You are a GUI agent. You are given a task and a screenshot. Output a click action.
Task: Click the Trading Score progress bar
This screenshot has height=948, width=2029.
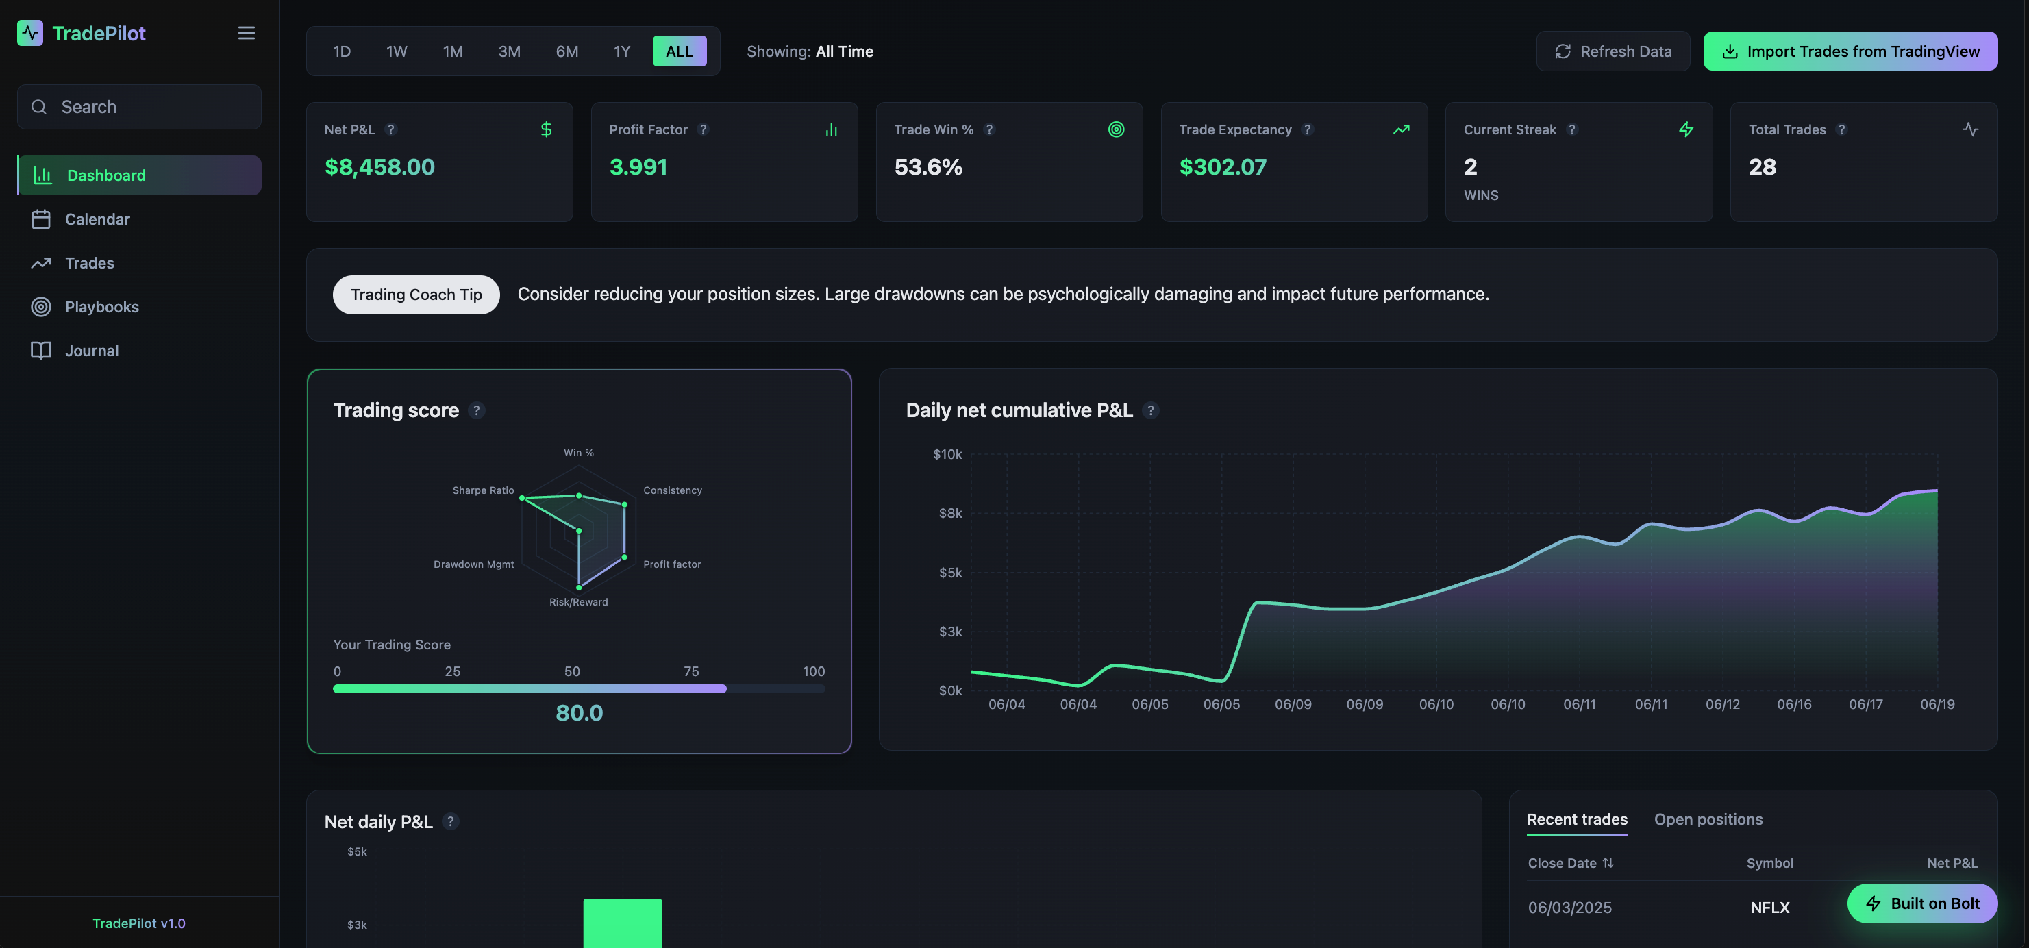pos(579,688)
